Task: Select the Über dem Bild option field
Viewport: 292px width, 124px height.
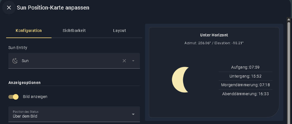Action: [x=74, y=114]
